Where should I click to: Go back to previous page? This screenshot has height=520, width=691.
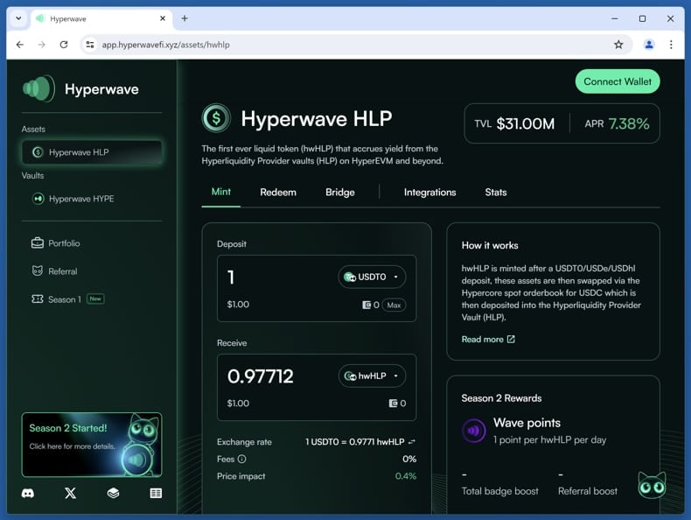20,45
